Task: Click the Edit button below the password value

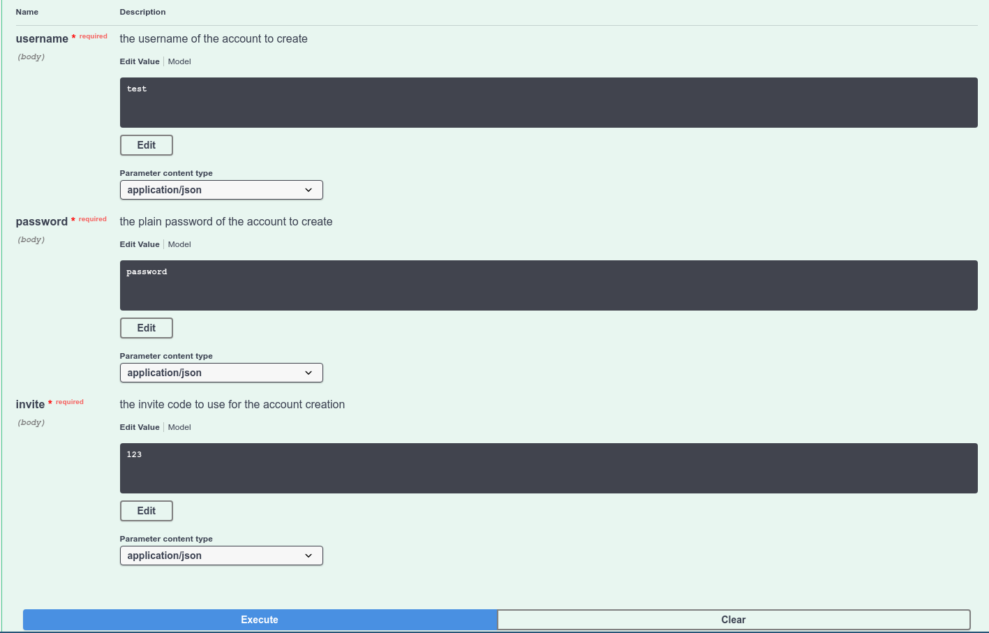Action: [x=146, y=328]
